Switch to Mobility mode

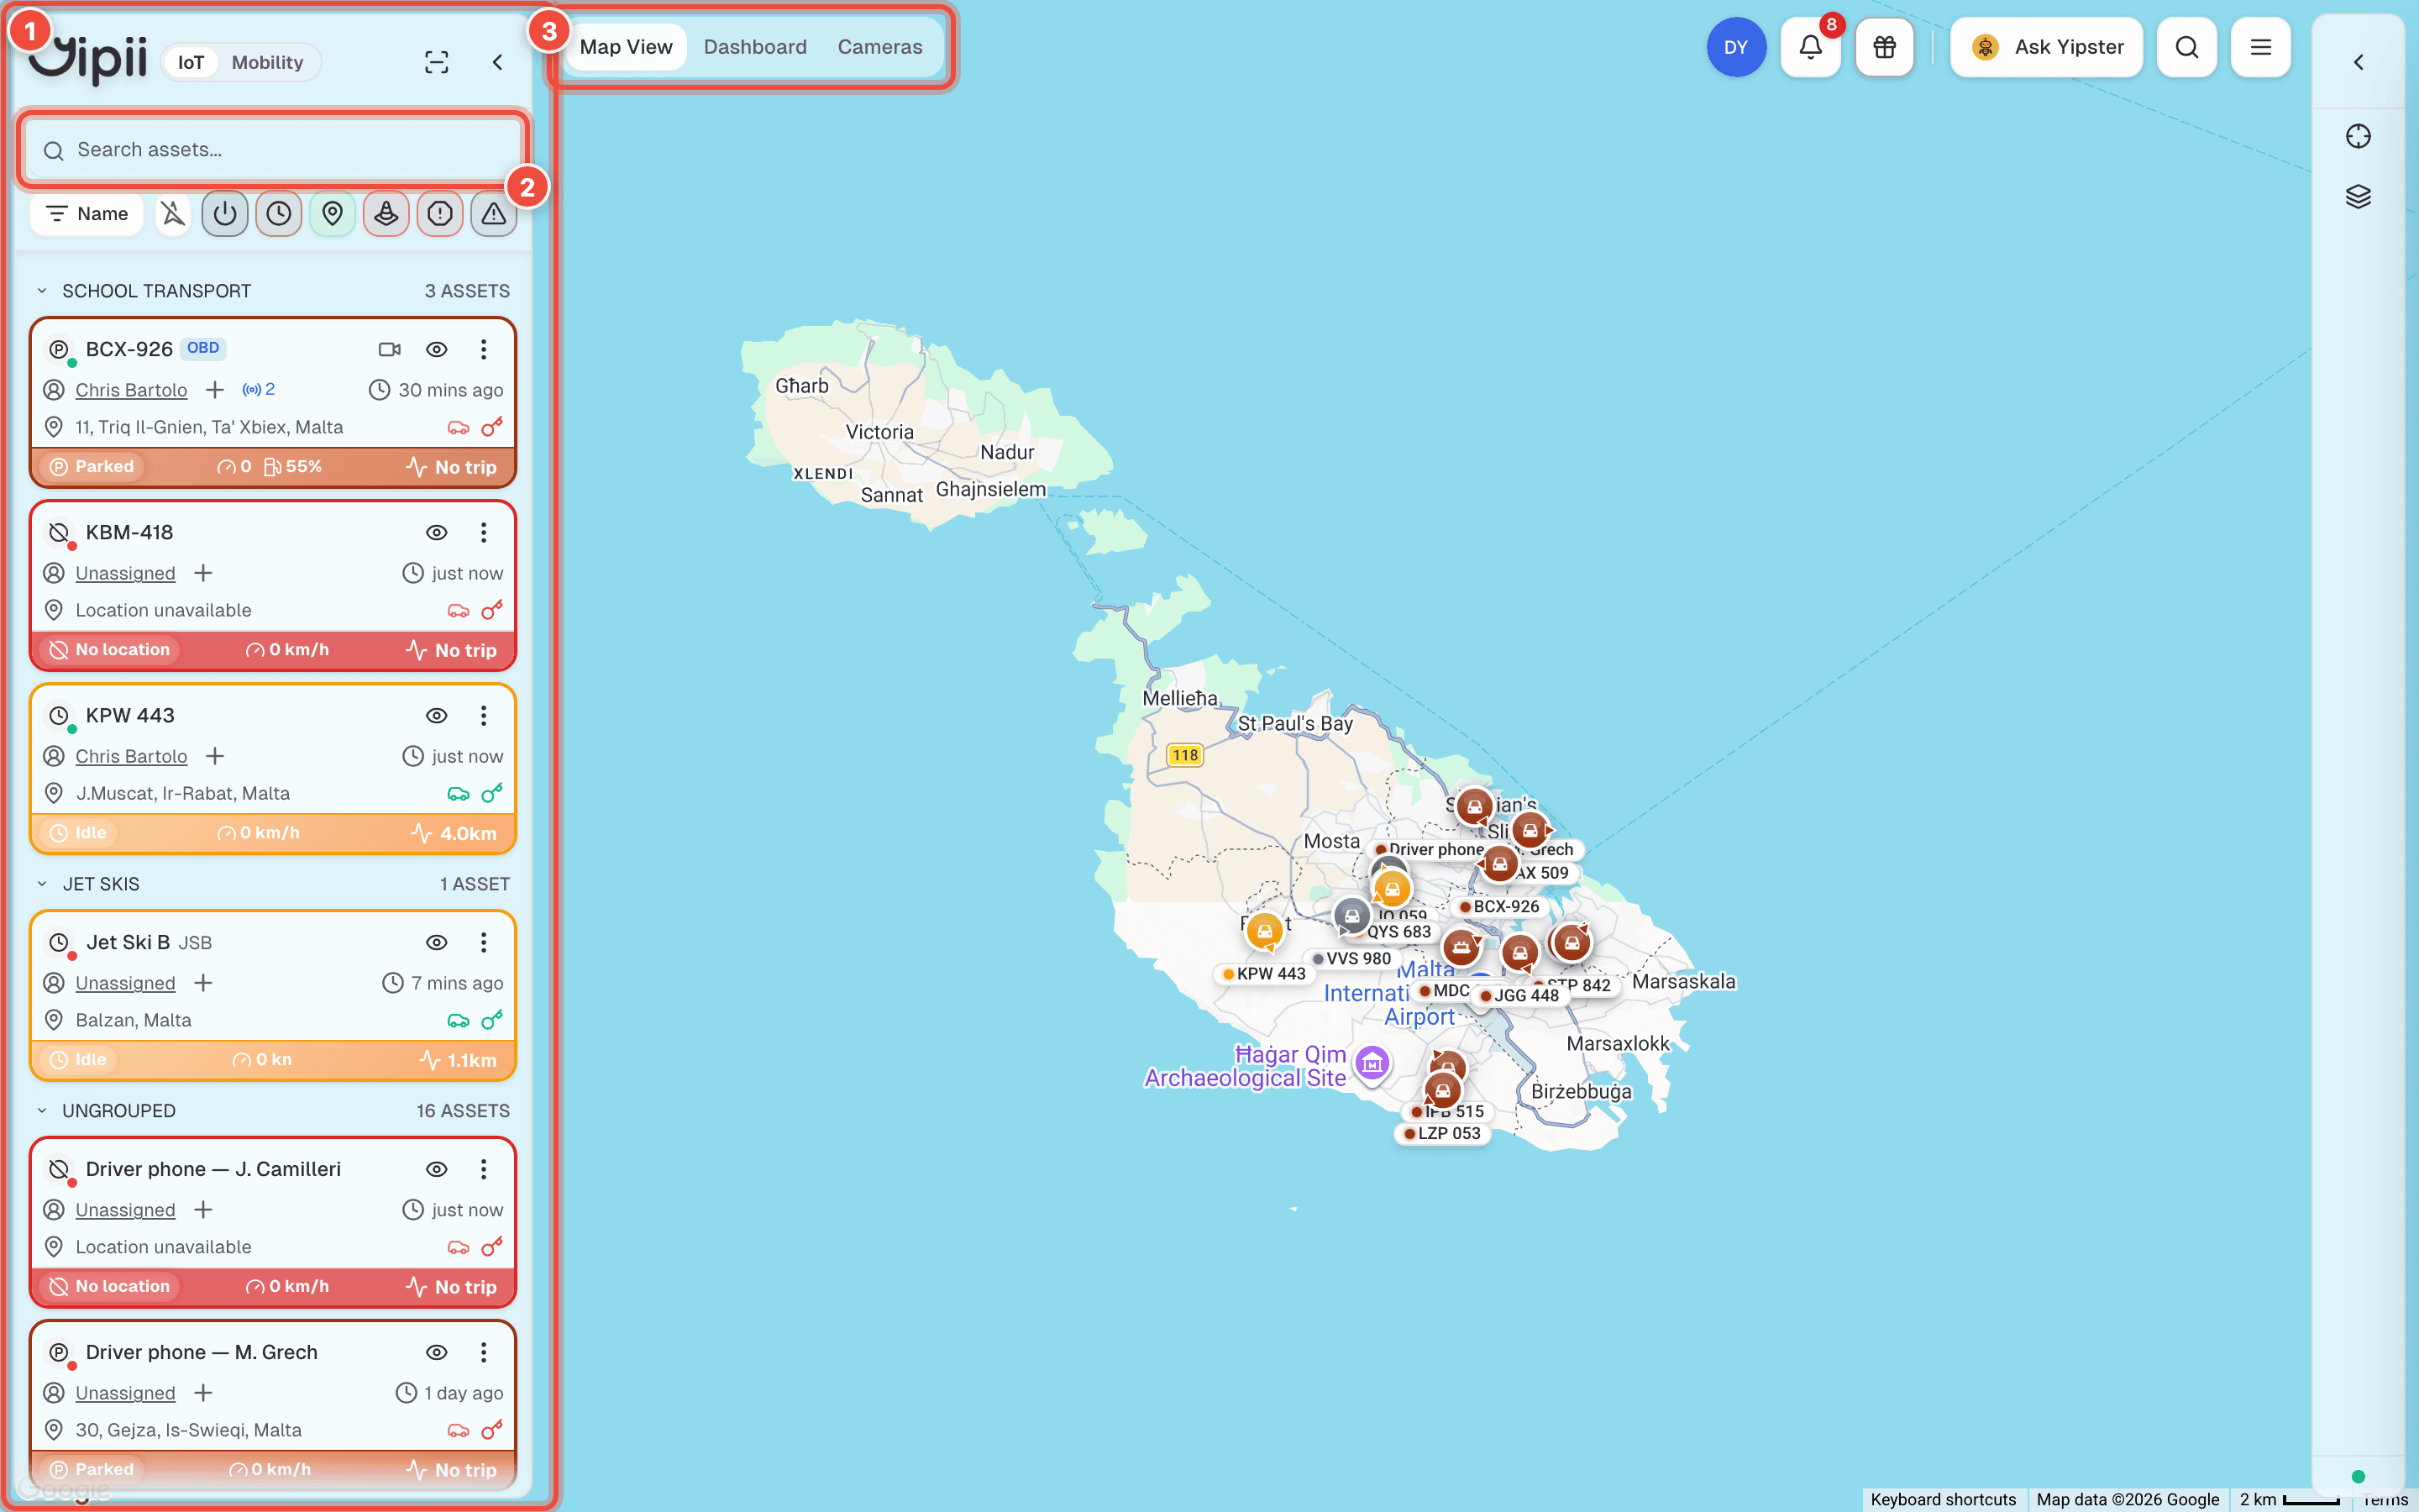coord(267,62)
